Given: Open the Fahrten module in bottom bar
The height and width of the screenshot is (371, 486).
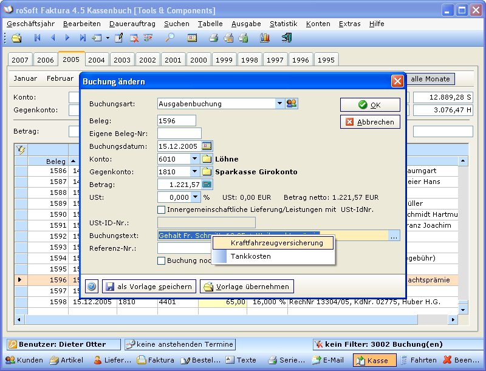Looking at the screenshot, I should tap(419, 360).
